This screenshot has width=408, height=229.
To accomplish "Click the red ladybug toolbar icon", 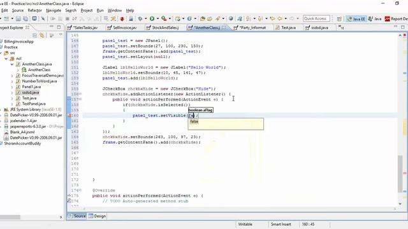I will click(122, 18).
